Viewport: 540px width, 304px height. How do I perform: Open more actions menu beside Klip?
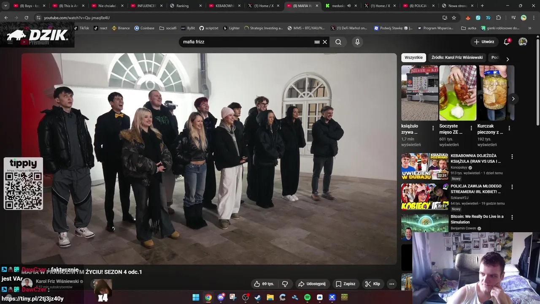click(391, 284)
